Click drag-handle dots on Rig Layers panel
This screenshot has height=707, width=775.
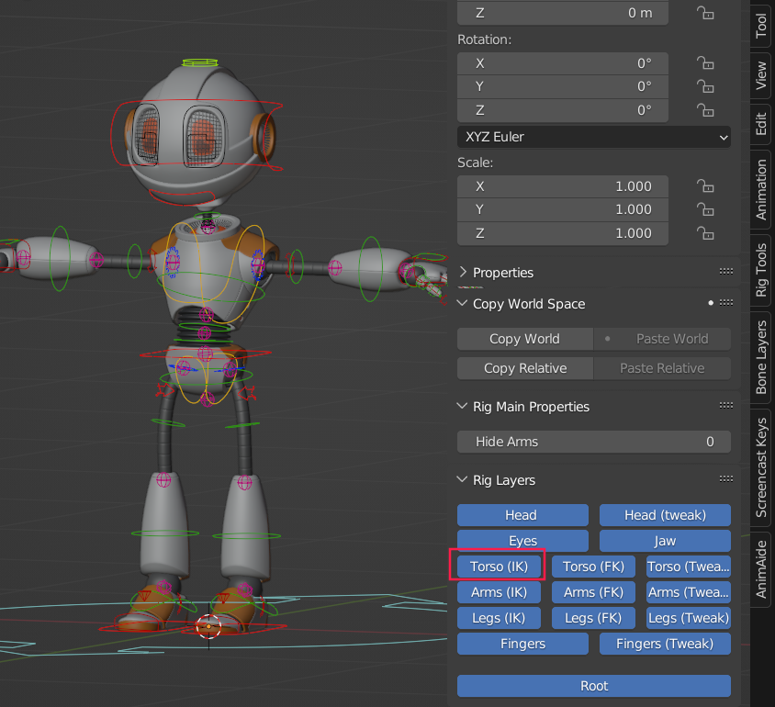725,480
